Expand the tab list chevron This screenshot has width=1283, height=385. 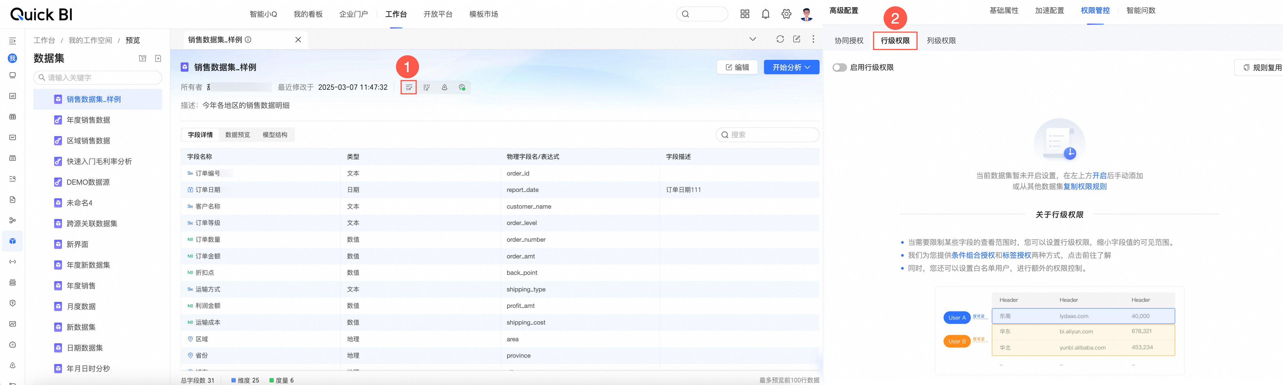click(752, 39)
